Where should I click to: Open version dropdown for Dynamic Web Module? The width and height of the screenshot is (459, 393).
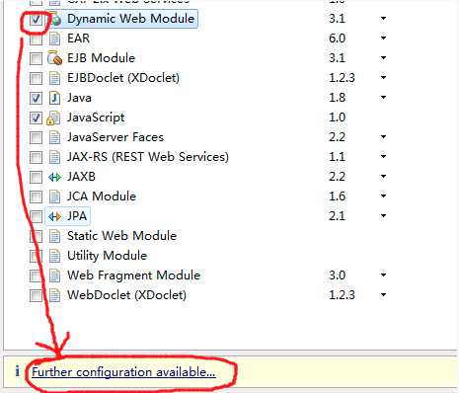coord(383,19)
